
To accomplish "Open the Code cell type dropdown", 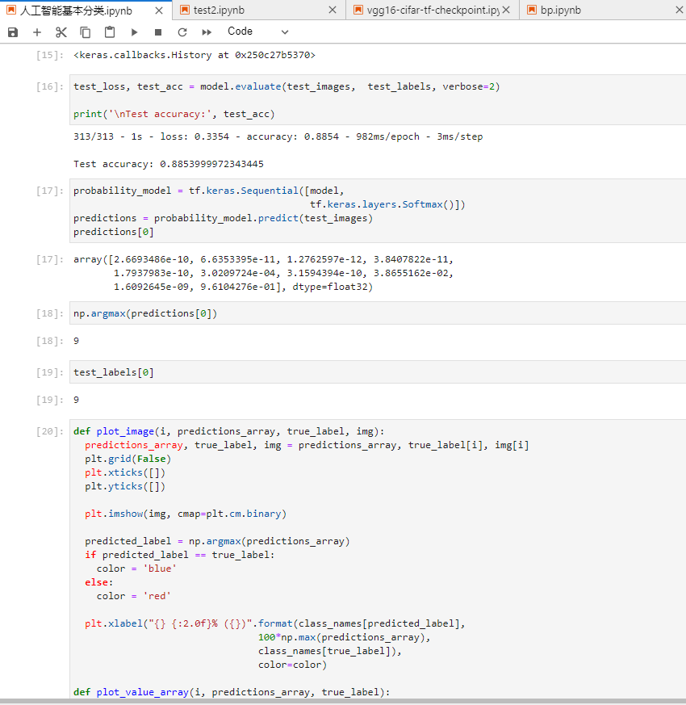I will [257, 31].
